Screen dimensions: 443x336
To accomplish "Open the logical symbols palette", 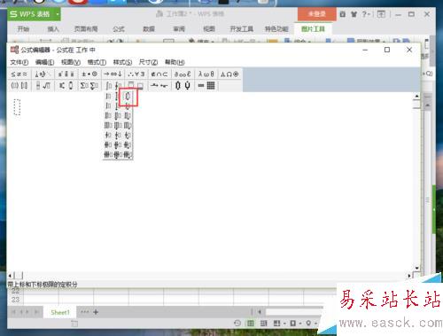I will [x=136, y=74].
